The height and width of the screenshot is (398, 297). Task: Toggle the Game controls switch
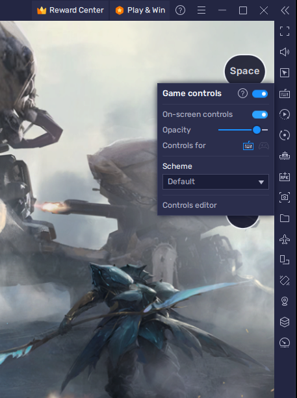coord(260,94)
